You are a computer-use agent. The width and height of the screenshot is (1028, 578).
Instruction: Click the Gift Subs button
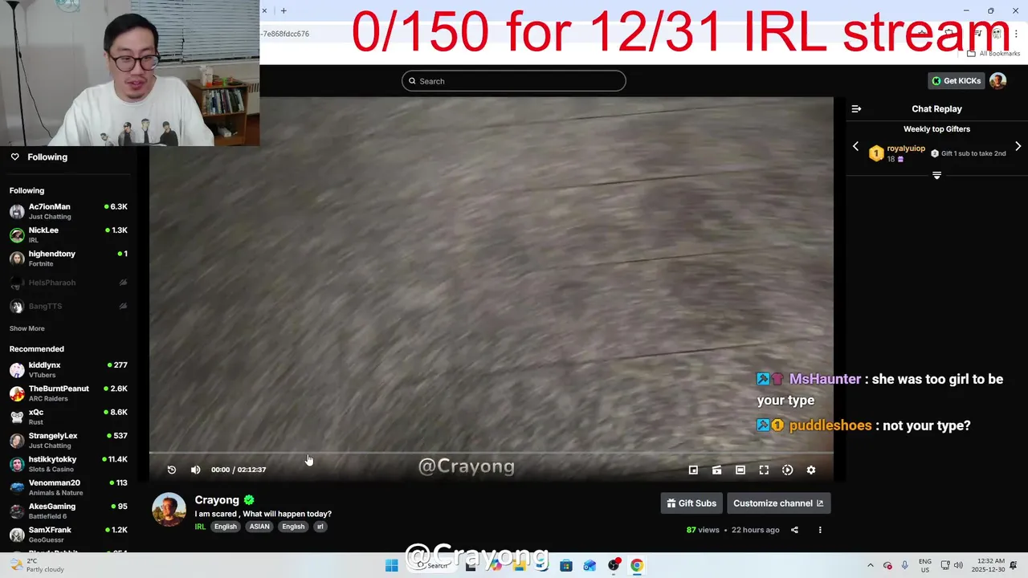[x=691, y=503]
